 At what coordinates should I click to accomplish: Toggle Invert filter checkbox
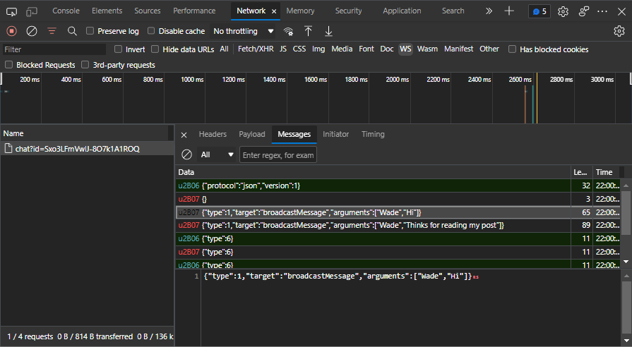118,49
